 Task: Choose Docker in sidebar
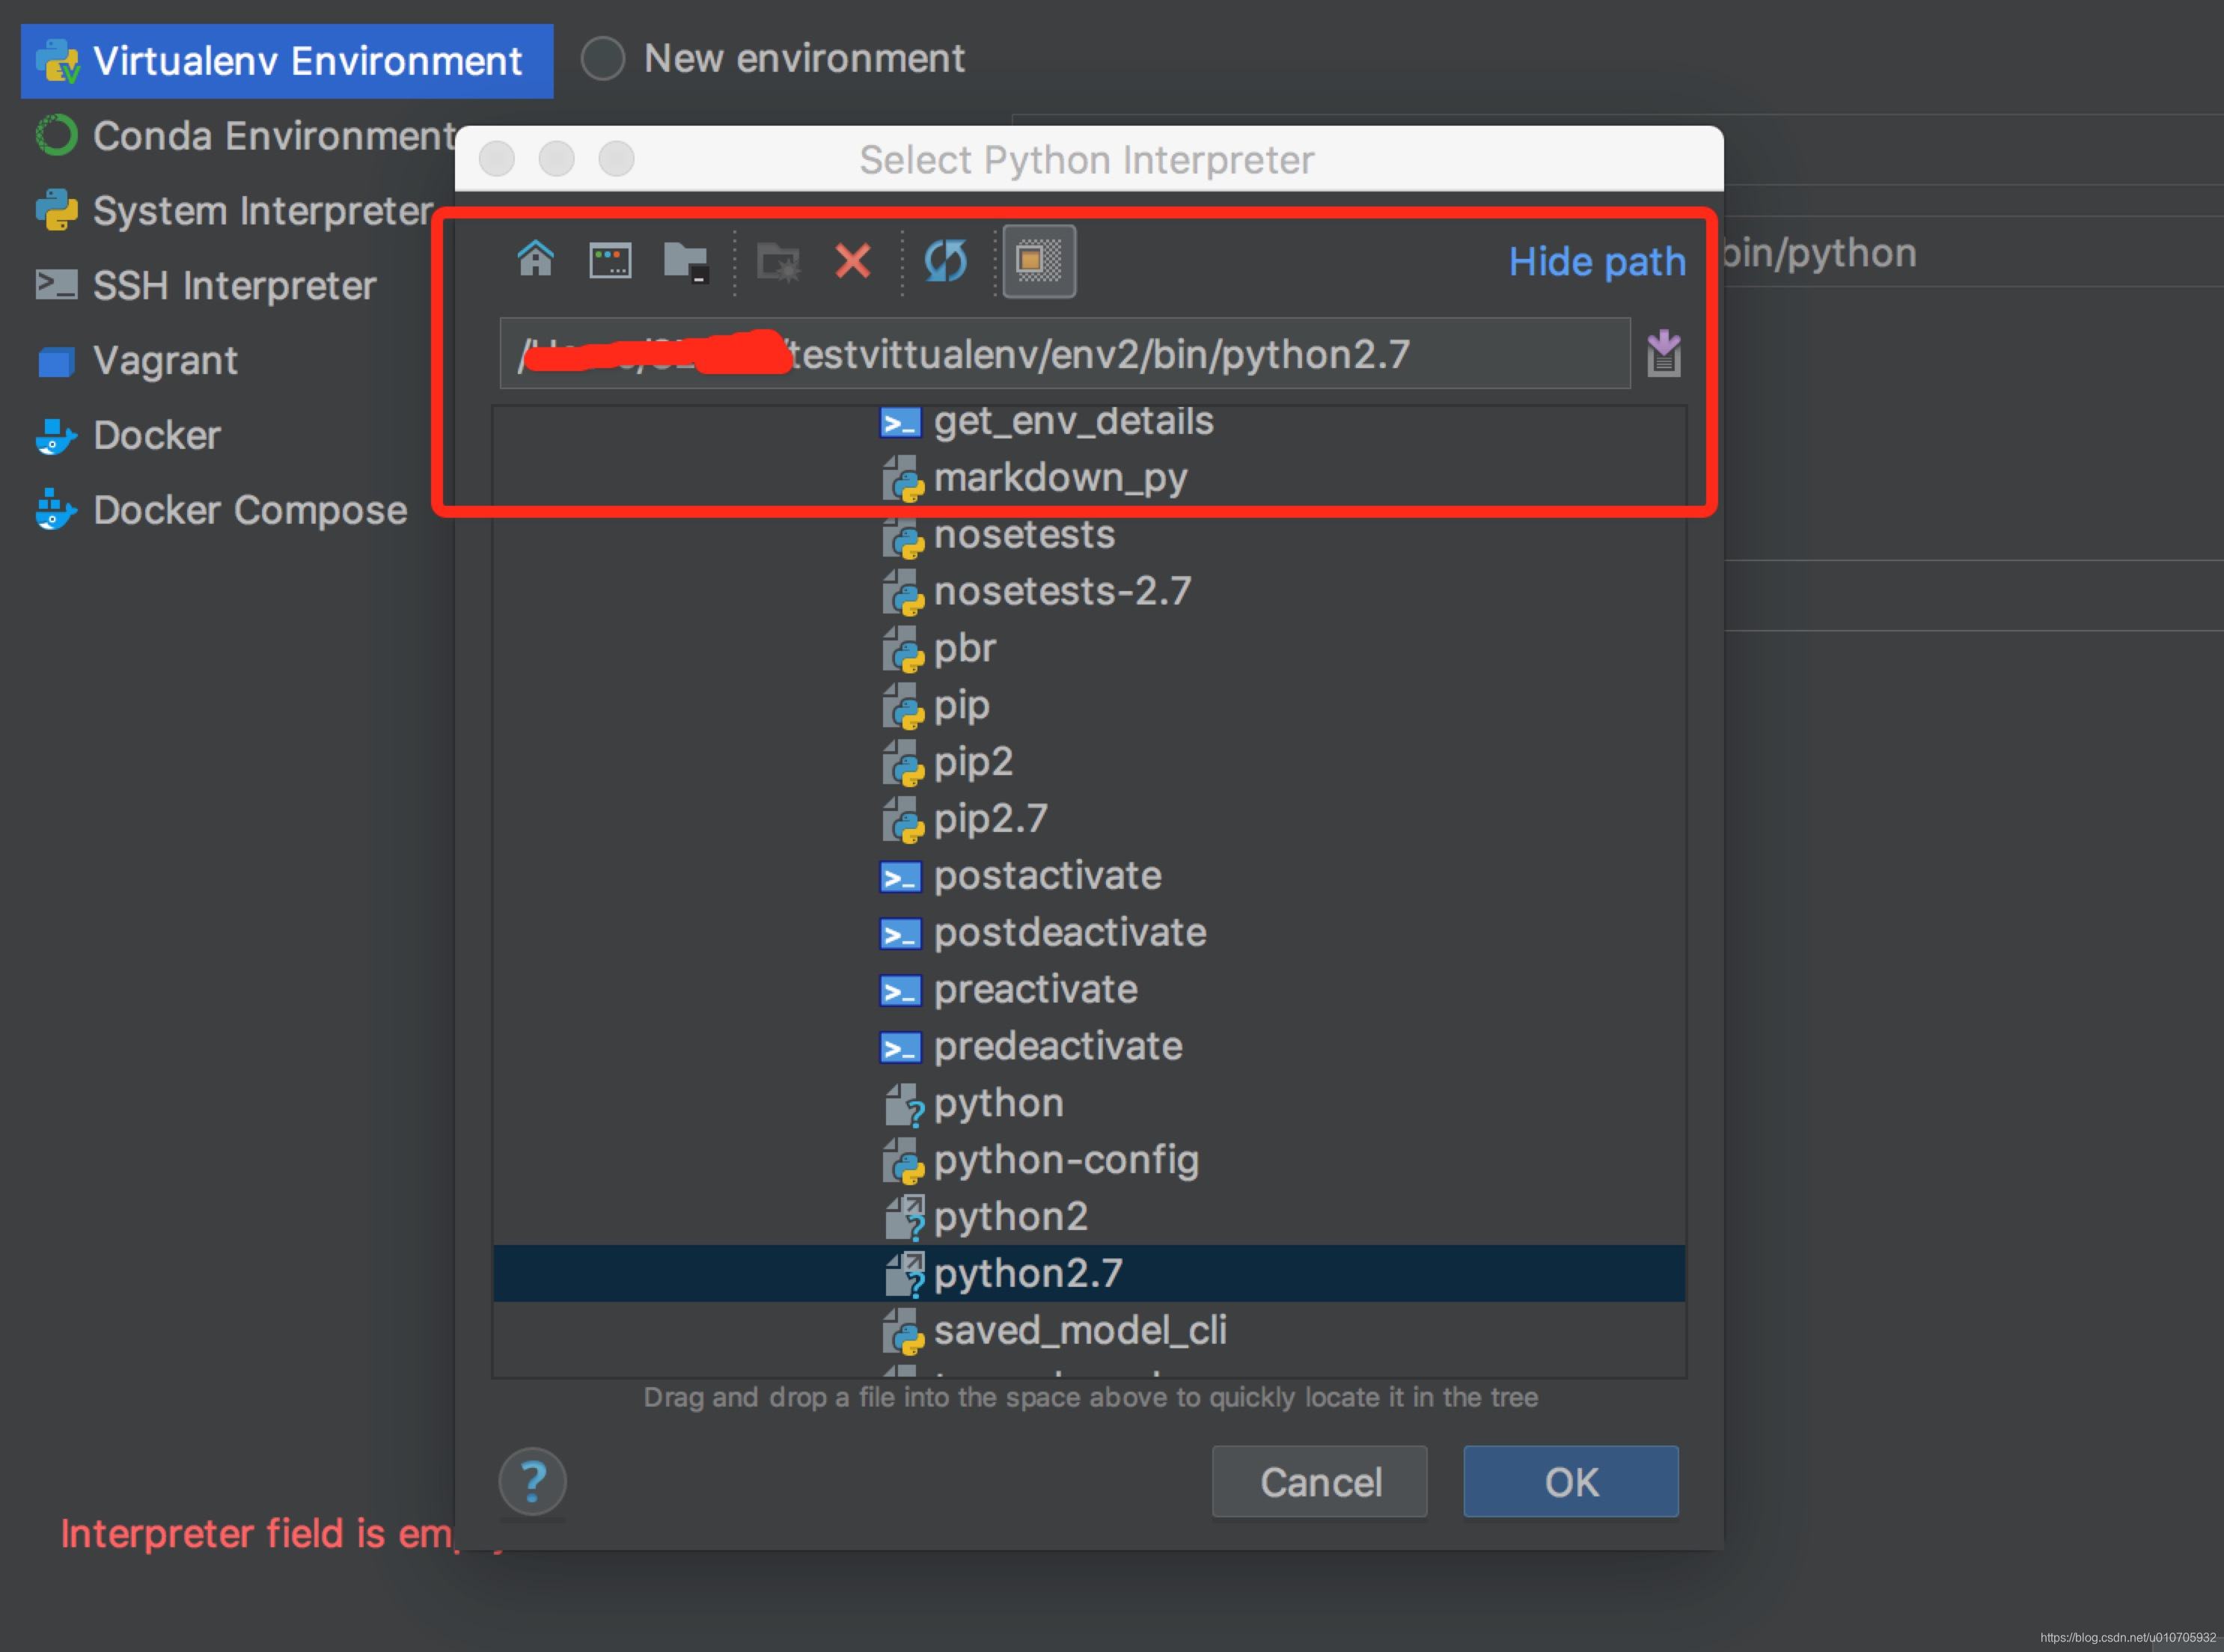point(128,436)
